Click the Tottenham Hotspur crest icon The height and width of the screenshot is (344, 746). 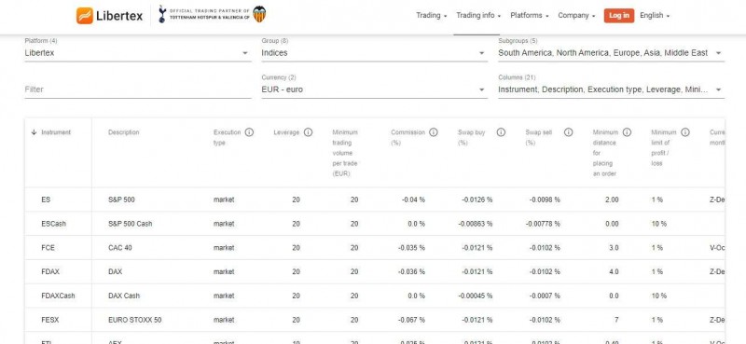pos(162,15)
